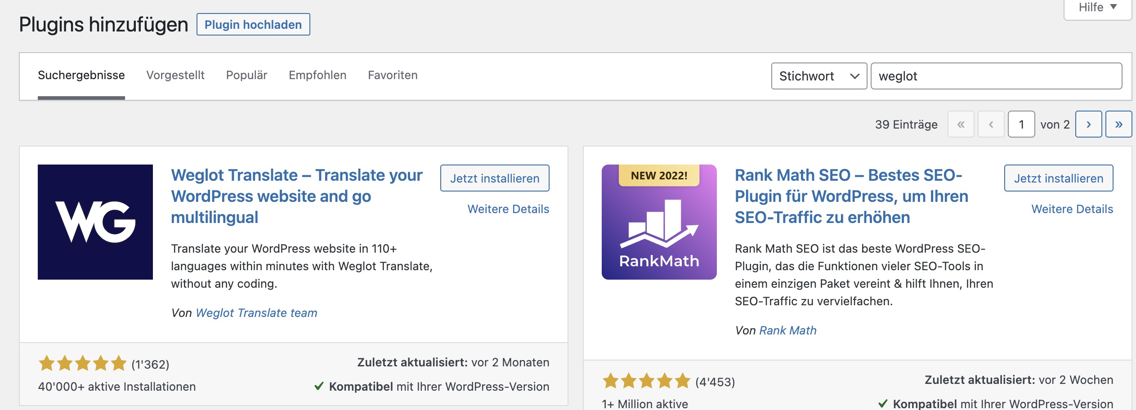Image resolution: width=1136 pixels, height=410 pixels.
Task: Click Weglot's five-star rating
Action: 82,363
